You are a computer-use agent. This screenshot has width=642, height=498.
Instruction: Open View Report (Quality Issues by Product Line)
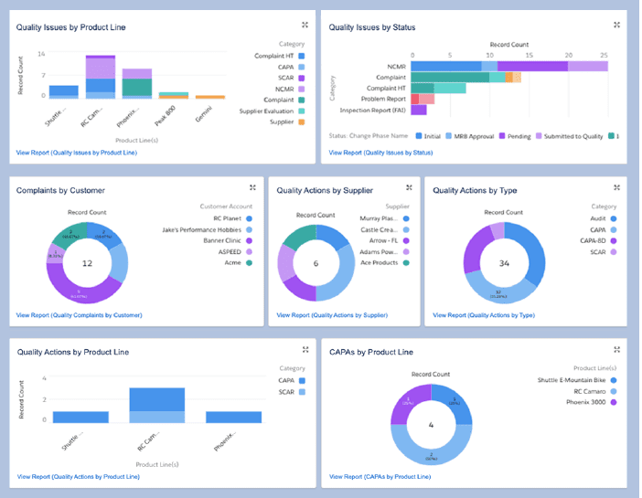(x=77, y=153)
